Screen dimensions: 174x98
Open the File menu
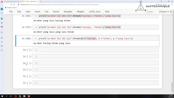[x=11, y=12]
